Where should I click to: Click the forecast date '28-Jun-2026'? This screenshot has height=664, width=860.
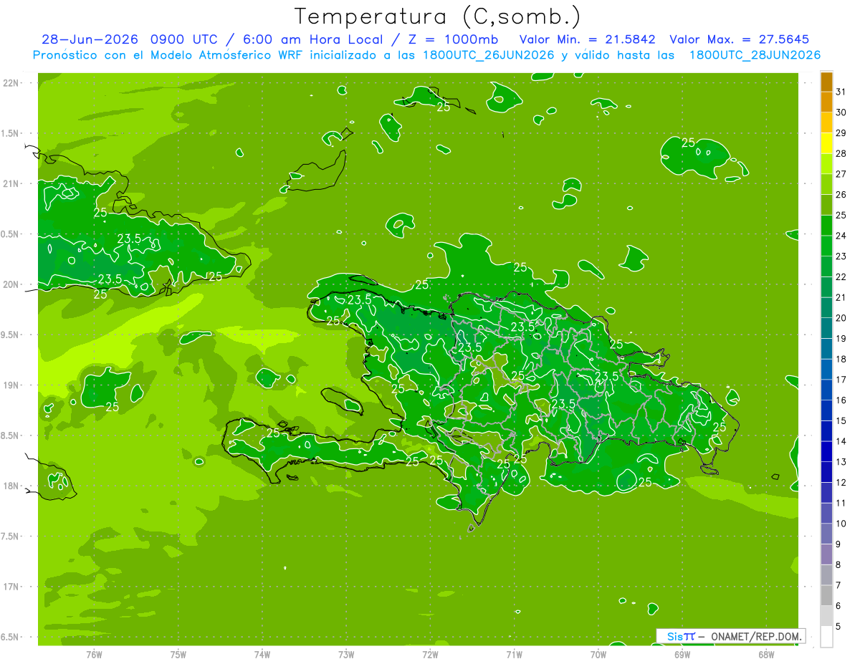(89, 39)
